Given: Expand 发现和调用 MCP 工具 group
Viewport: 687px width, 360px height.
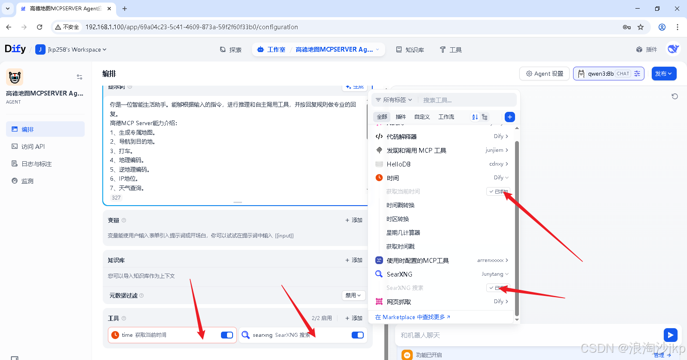Looking at the screenshot, I should click(442, 150).
